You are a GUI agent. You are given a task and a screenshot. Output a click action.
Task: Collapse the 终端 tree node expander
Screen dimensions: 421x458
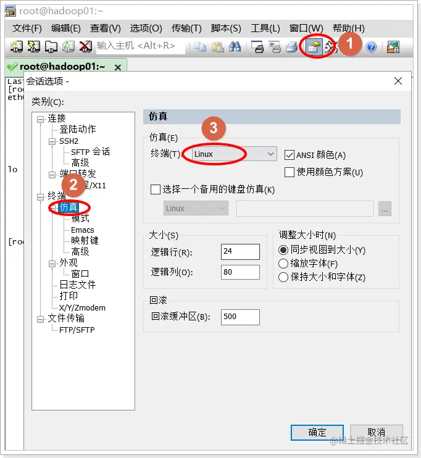(x=40, y=197)
